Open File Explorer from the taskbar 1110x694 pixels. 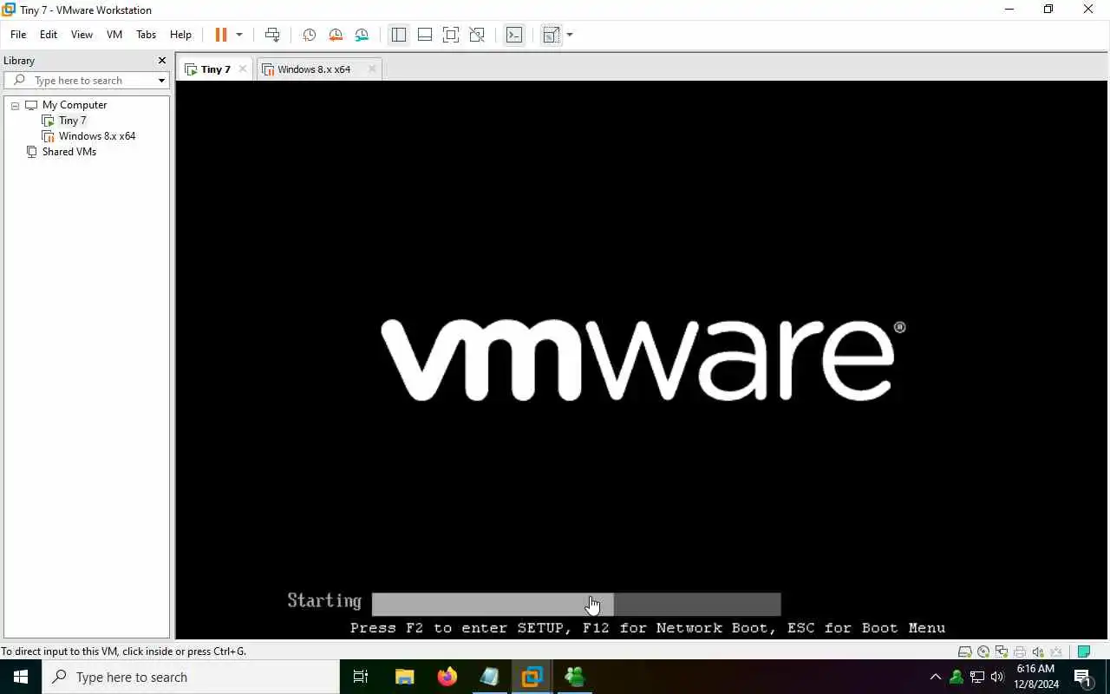point(404,677)
